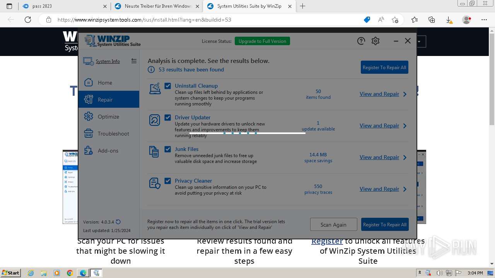Open the Edge Downloads icon with warning
This screenshot has width=495, height=278.
tap(449, 20)
